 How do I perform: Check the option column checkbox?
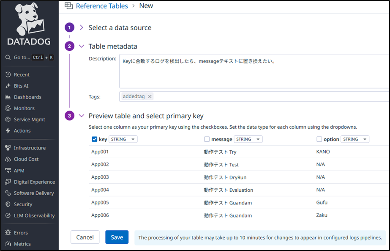[319, 139]
